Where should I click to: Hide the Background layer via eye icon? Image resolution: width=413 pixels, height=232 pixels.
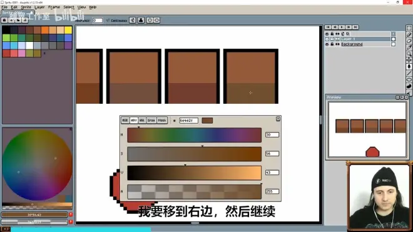[x=327, y=44]
